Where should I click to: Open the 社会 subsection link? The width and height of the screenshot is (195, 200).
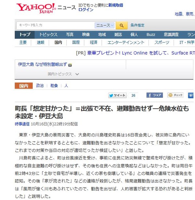(x=54, y=86)
